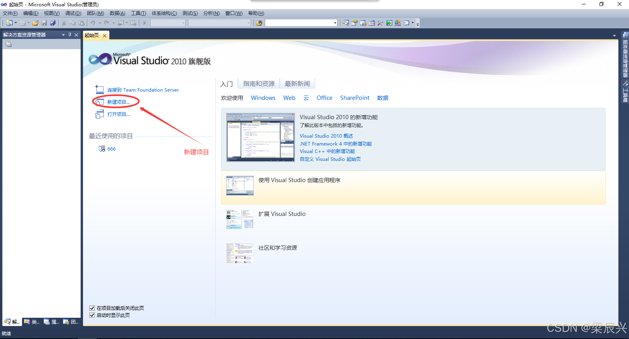629x339 pixels.
Task: Toggle 在项目加载后关闭此页 checkbox
Action: 92,308
